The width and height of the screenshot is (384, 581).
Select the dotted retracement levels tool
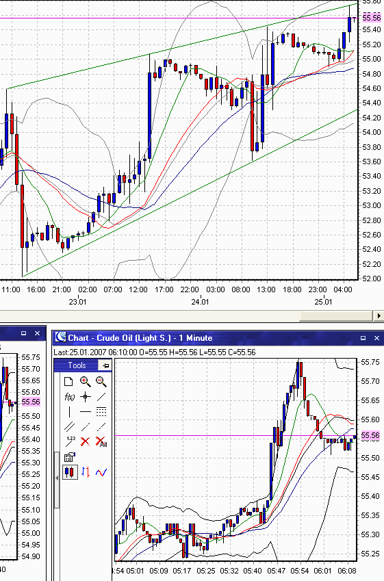tap(101, 412)
